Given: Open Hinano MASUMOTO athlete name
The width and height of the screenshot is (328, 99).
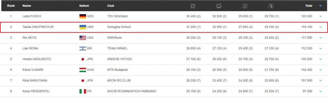Looking at the screenshot, I should 37,59.
